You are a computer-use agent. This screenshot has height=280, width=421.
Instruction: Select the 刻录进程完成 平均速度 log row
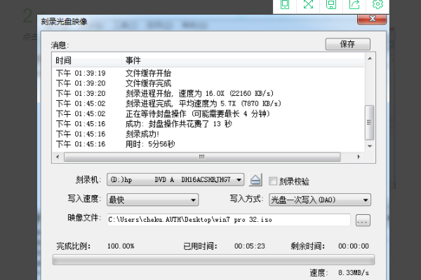coord(208,104)
